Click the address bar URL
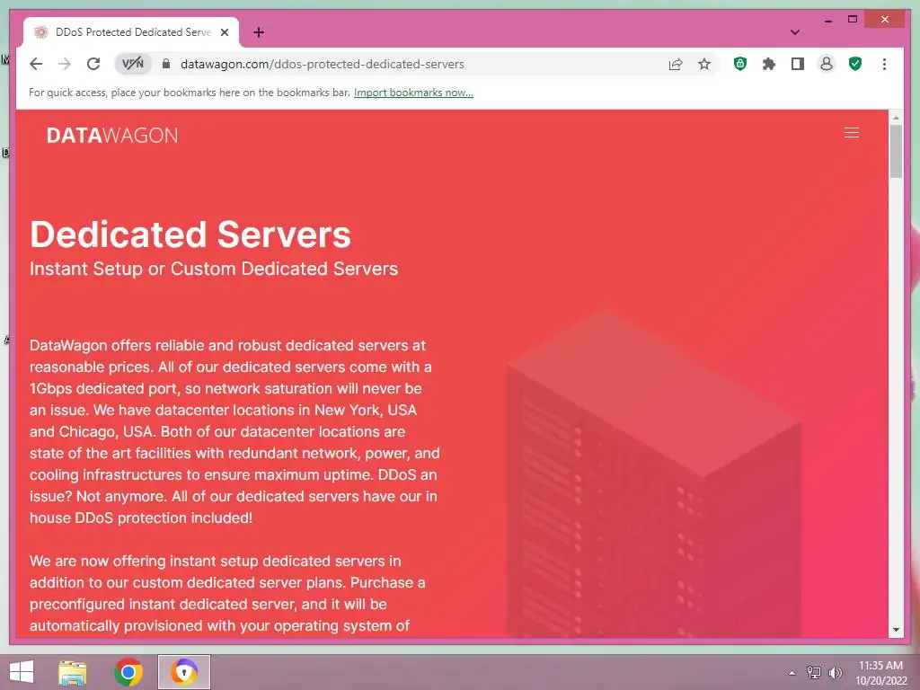 323,64
